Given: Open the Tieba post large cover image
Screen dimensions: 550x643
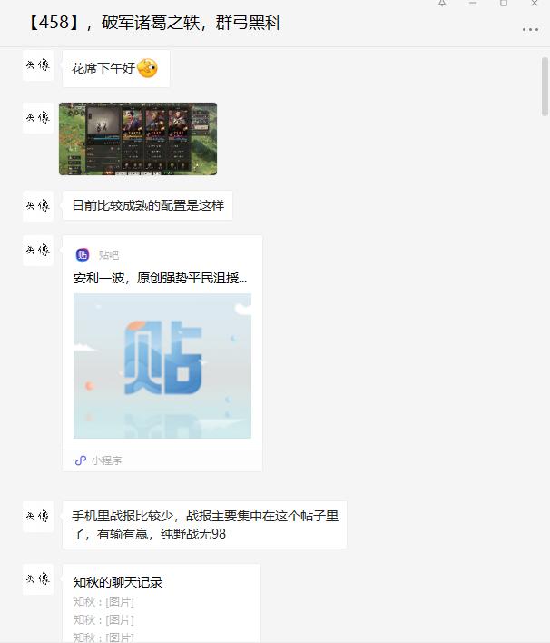Looking at the screenshot, I should [162, 366].
